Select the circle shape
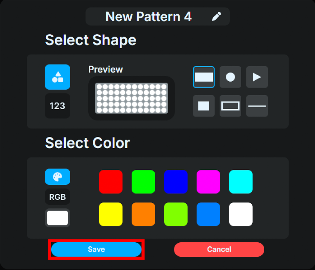The height and width of the screenshot is (270, 315). [230, 77]
